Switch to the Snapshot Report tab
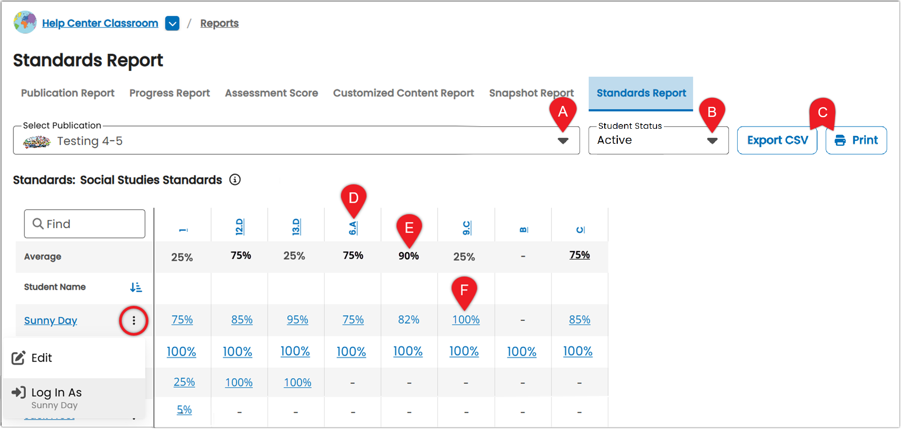The height and width of the screenshot is (430, 901). click(x=531, y=93)
